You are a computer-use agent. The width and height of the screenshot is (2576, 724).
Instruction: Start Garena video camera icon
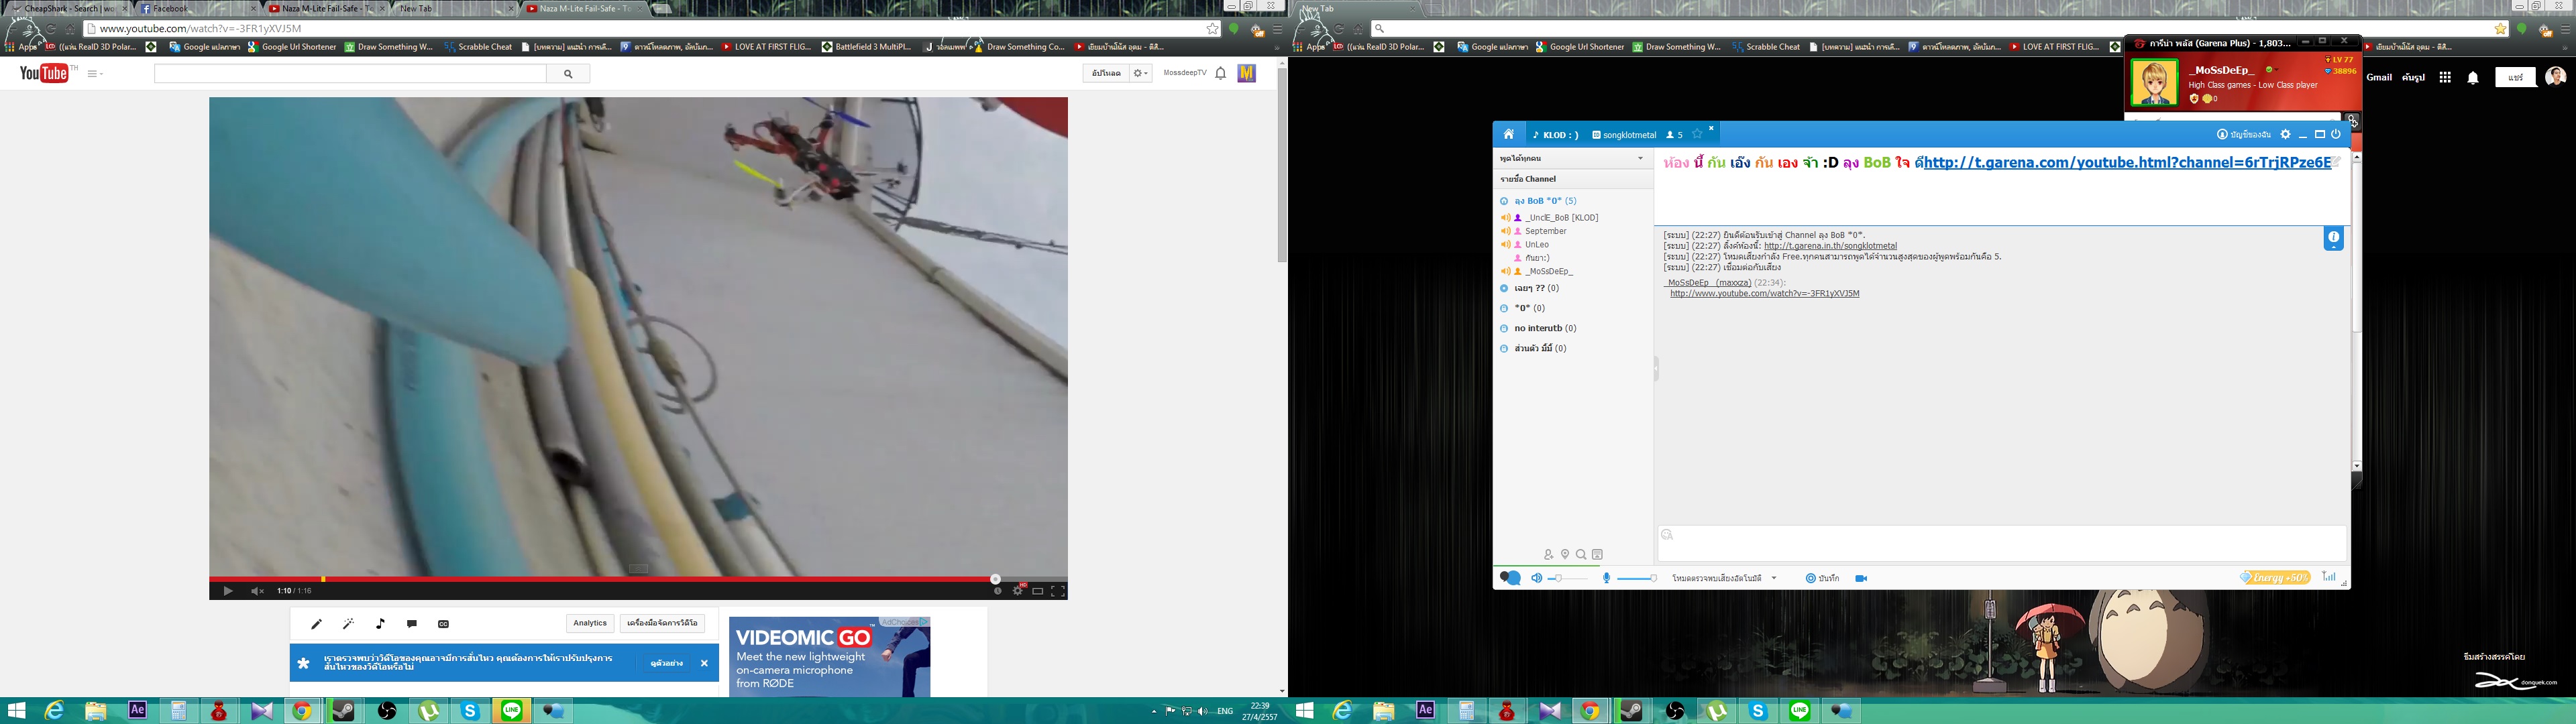[1861, 579]
